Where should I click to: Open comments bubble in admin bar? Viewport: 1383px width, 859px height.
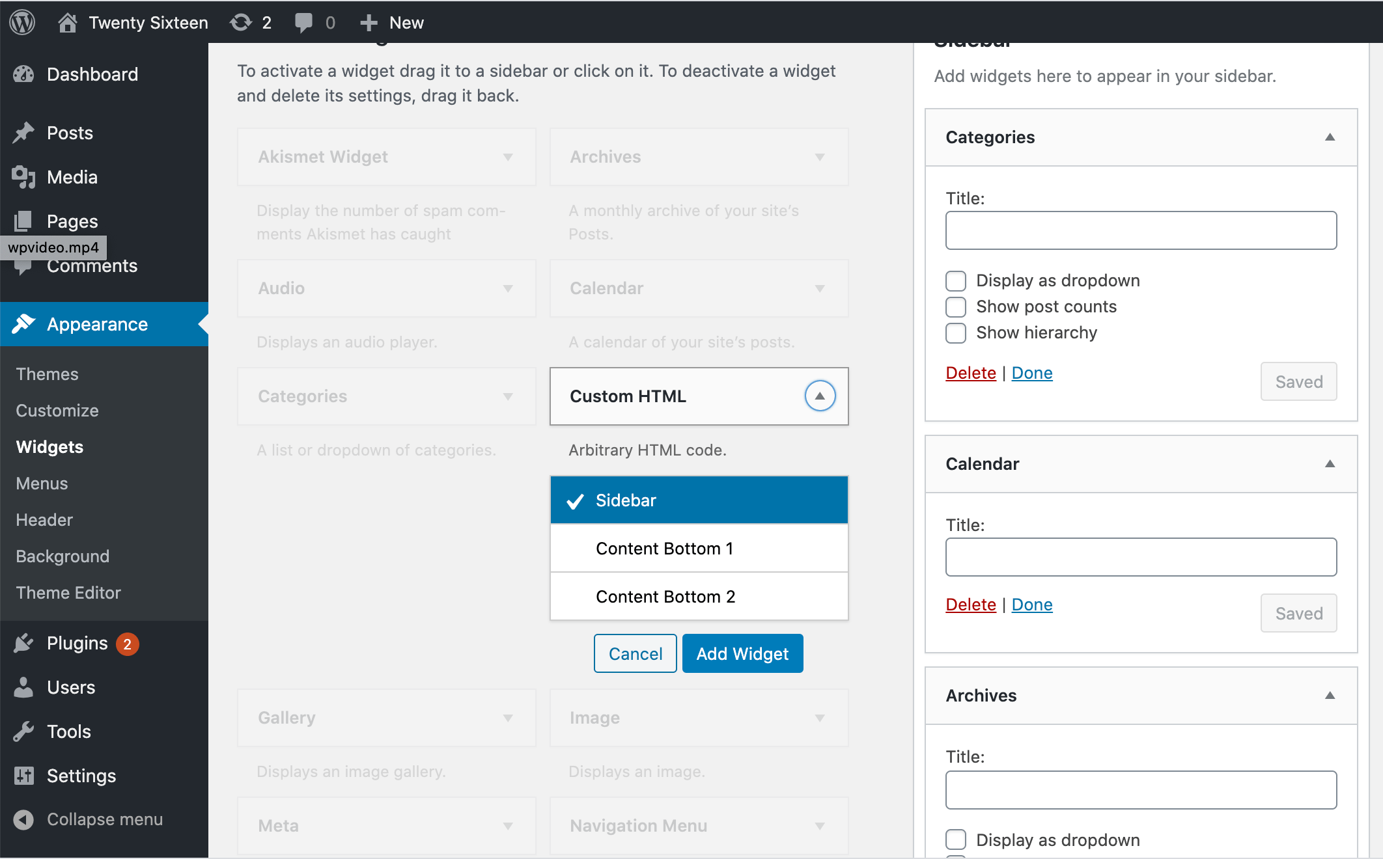(303, 22)
